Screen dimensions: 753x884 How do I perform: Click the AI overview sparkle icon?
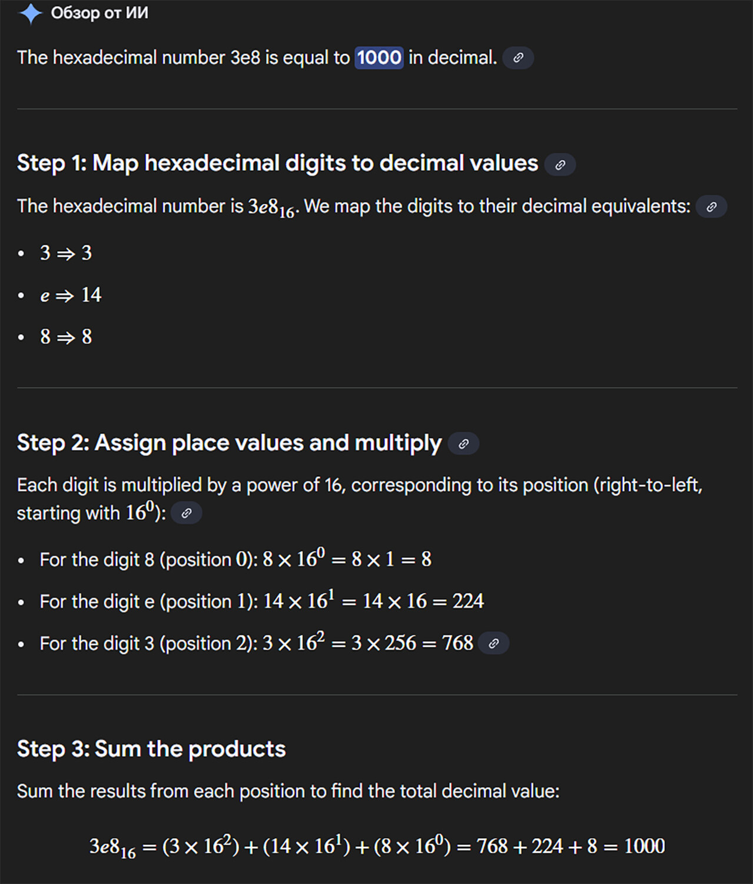point(30,14)
